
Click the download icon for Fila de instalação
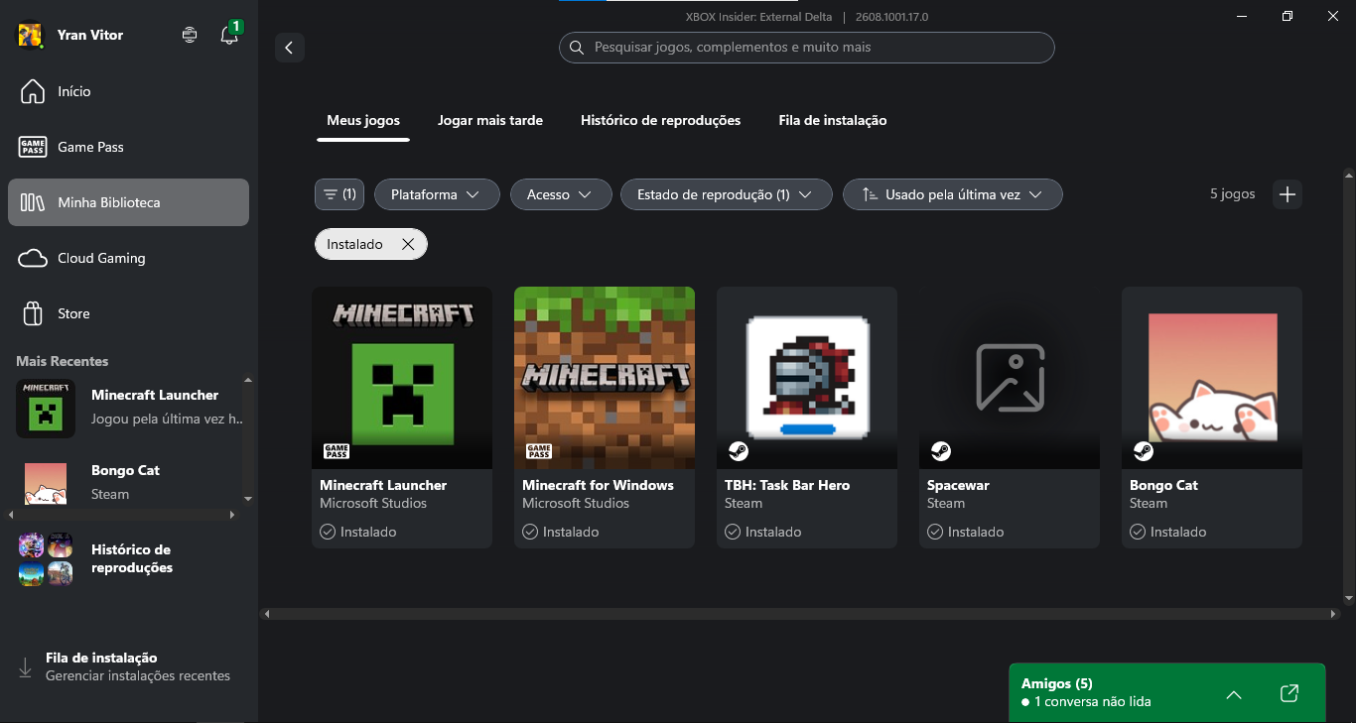(x=26, y=667)
